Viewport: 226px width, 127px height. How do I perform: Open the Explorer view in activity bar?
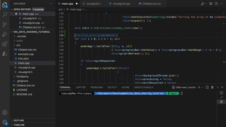pos(5,5)
